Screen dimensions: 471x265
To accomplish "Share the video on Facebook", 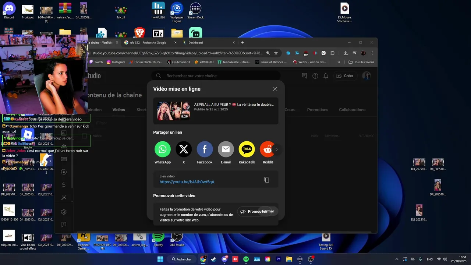I will pyautogui.click(x=205, y=149).
